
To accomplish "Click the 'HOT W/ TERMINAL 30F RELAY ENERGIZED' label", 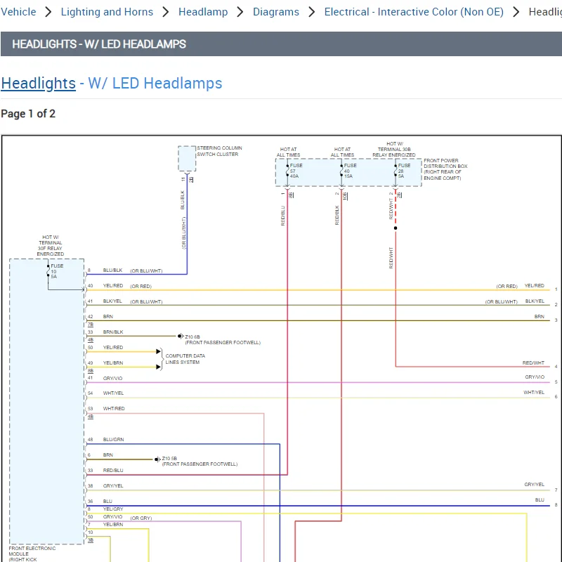I will pos(50,245).
